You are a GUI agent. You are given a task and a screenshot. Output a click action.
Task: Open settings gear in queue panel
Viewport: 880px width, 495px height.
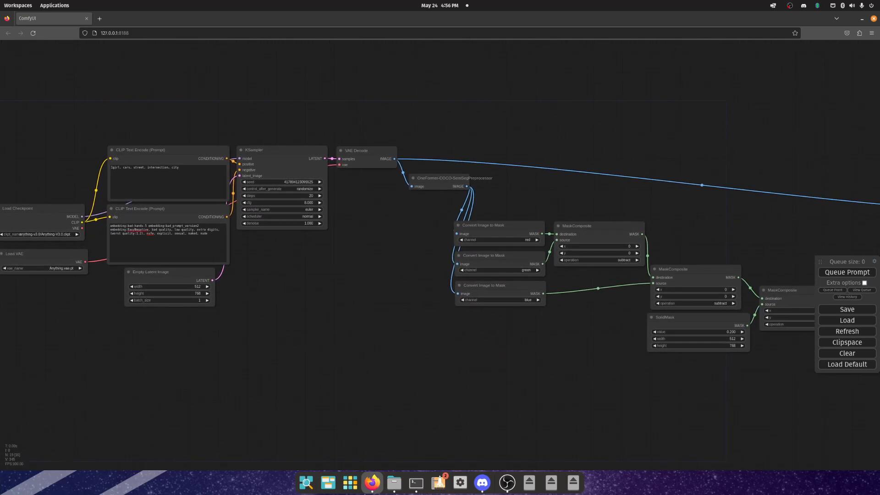click(874, 261)
